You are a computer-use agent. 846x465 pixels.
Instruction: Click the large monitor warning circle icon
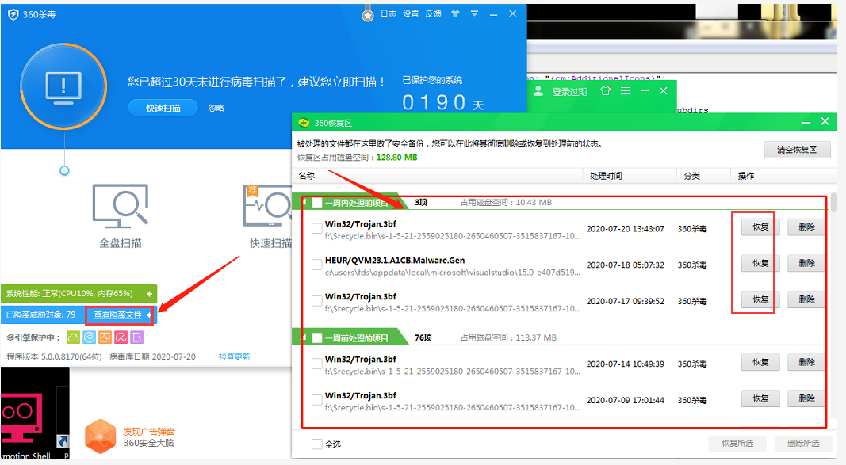pos(63,87)
